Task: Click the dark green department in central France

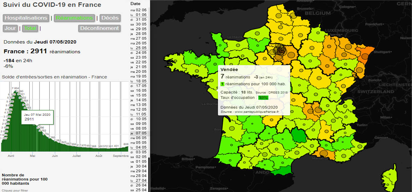Action: coord(299,136)
